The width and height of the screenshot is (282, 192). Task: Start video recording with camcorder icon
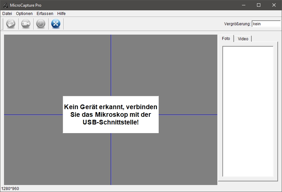pyautogui.click(x=26, y=24)
